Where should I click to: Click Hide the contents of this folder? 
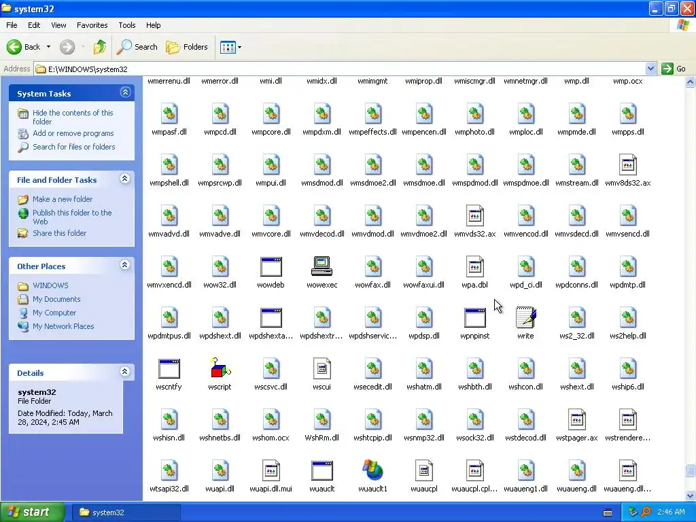point(73,117)
